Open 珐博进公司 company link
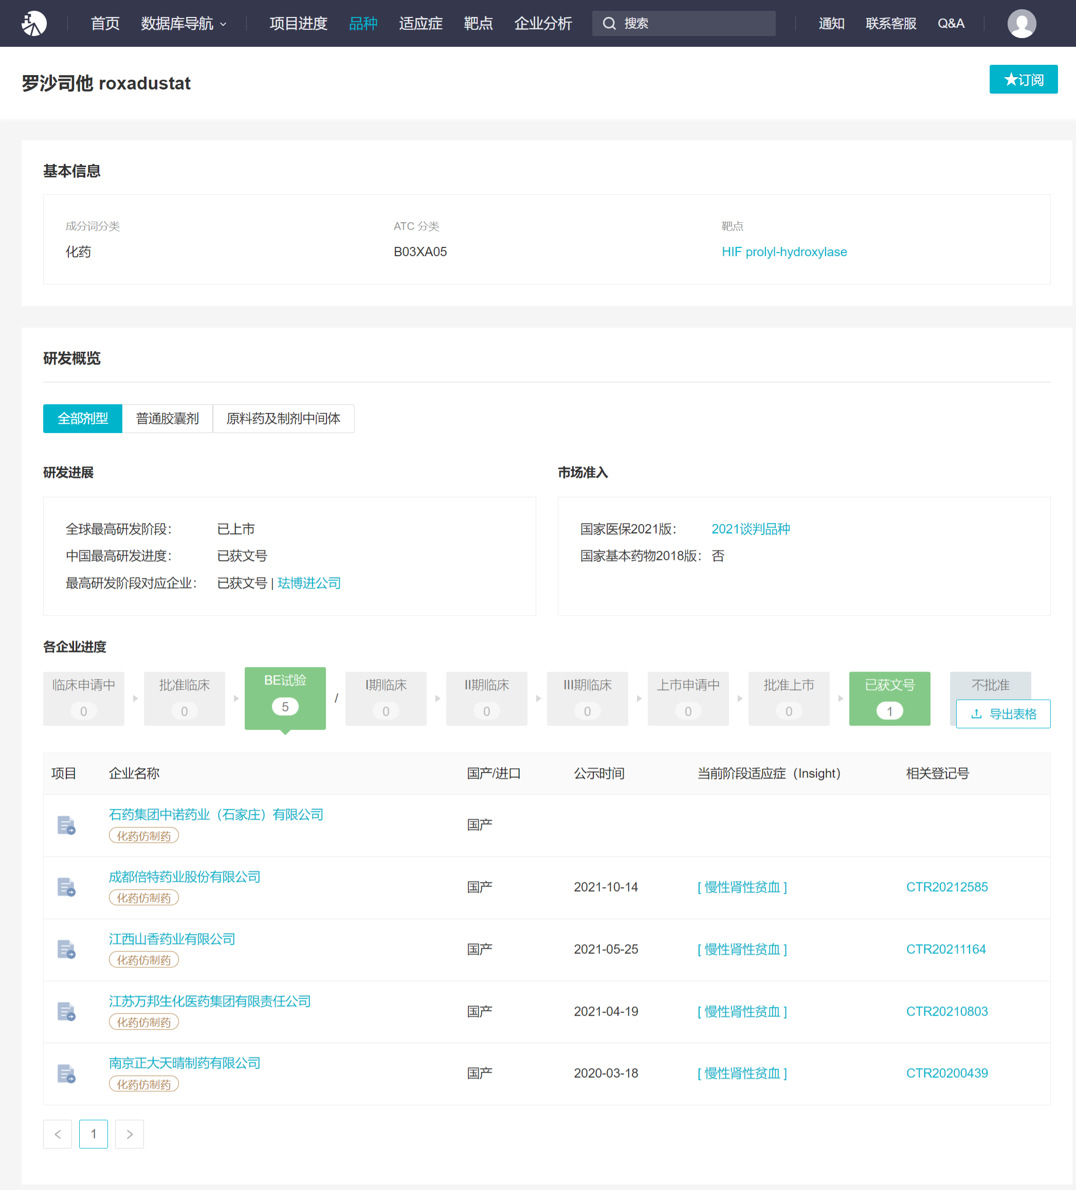Screen dimensions: 1076x1190 pos(308,583)
